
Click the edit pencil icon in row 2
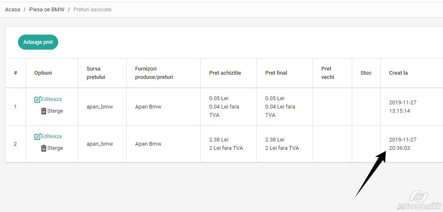coord(37,136)
